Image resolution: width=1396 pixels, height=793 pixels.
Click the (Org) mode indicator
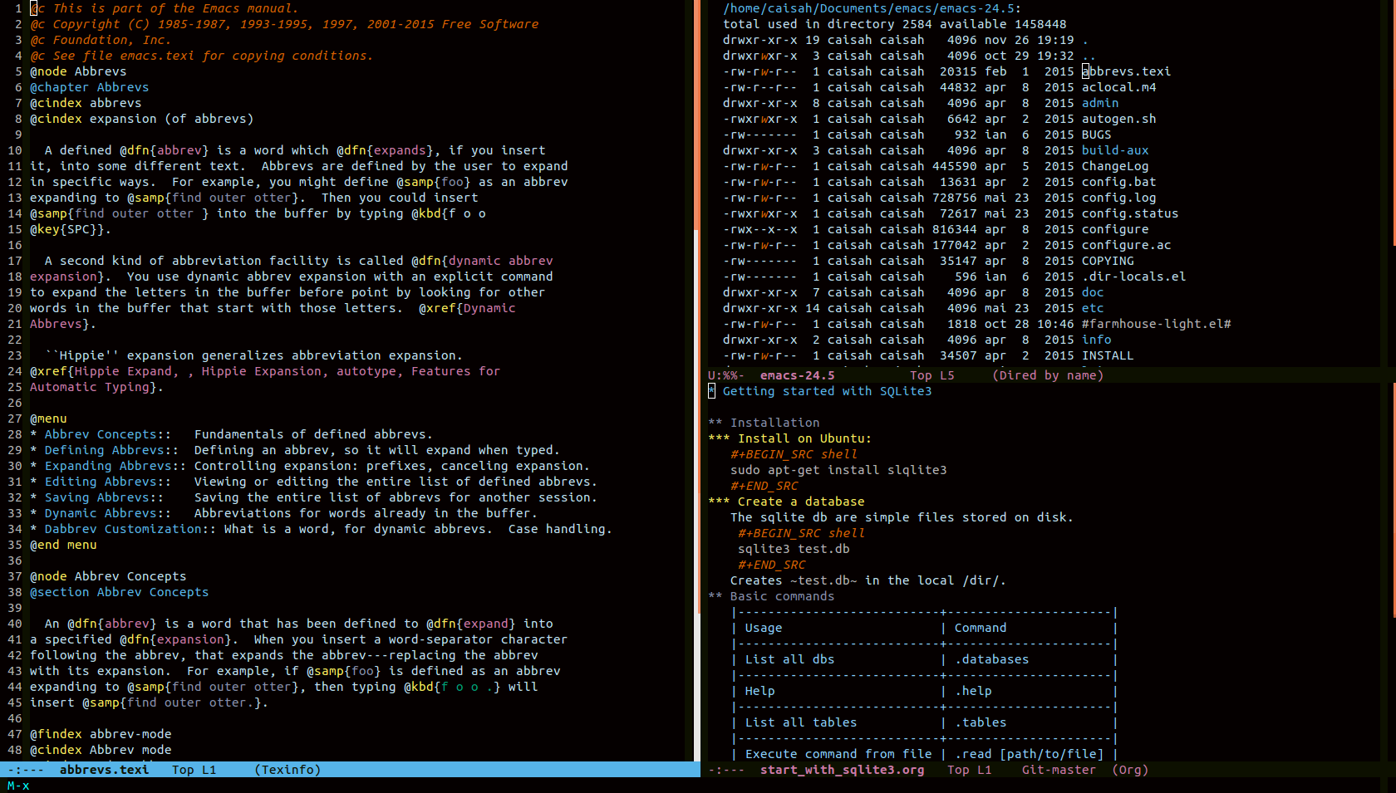1130,770
